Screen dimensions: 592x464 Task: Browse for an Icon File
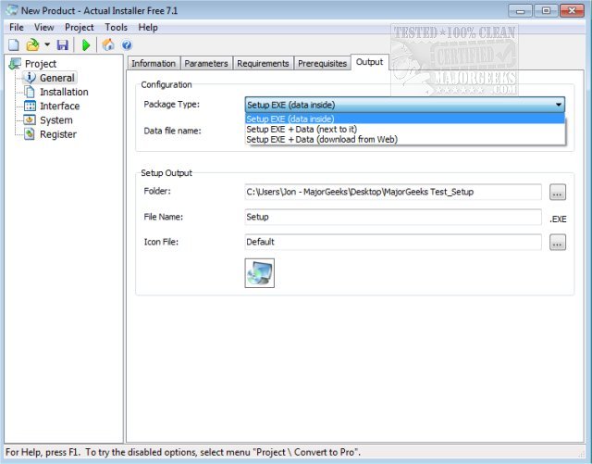pyautogui.click(x=557, y=243)
